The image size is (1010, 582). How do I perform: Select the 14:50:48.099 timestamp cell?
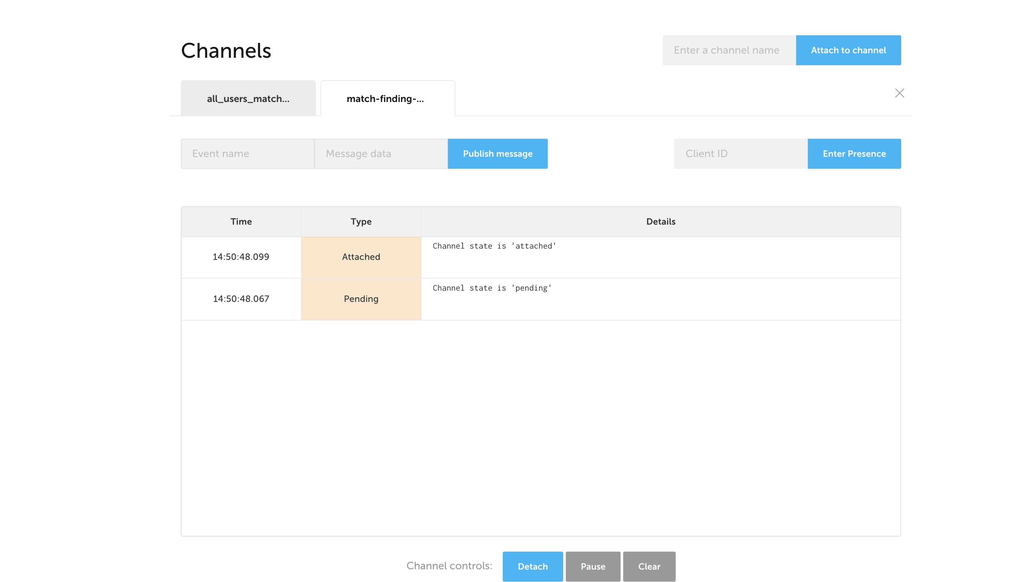pyautogui.click(x=241, y=257)
